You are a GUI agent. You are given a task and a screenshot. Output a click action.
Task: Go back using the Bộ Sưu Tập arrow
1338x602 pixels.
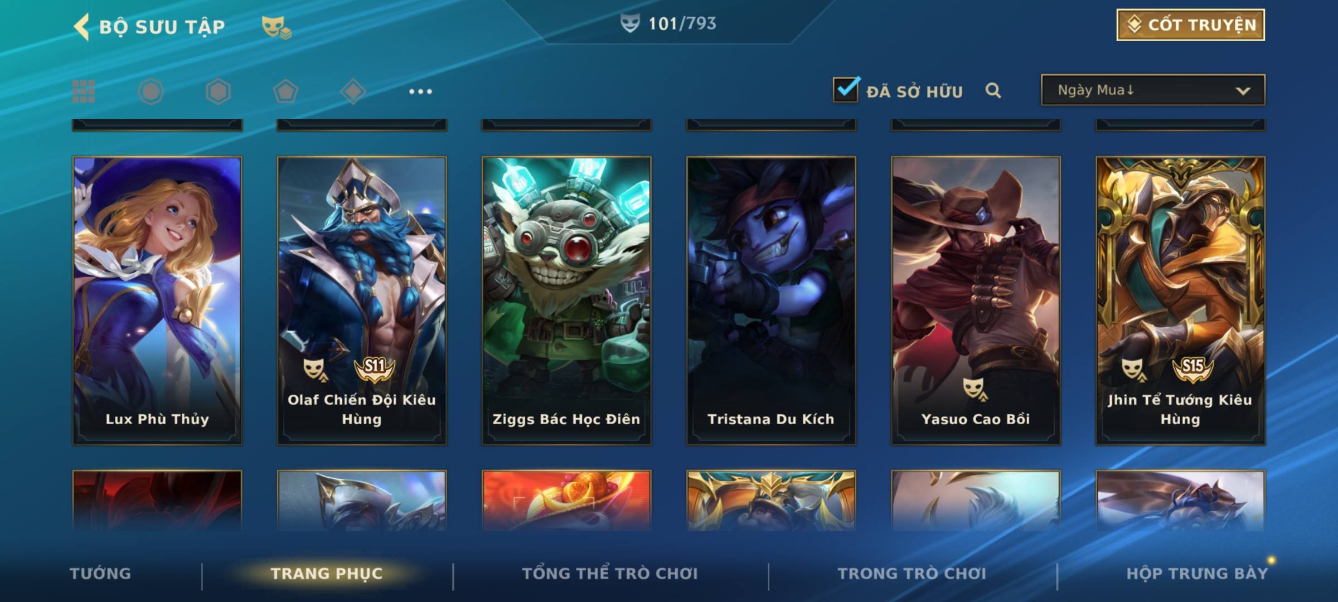click(x=81, y=27)
